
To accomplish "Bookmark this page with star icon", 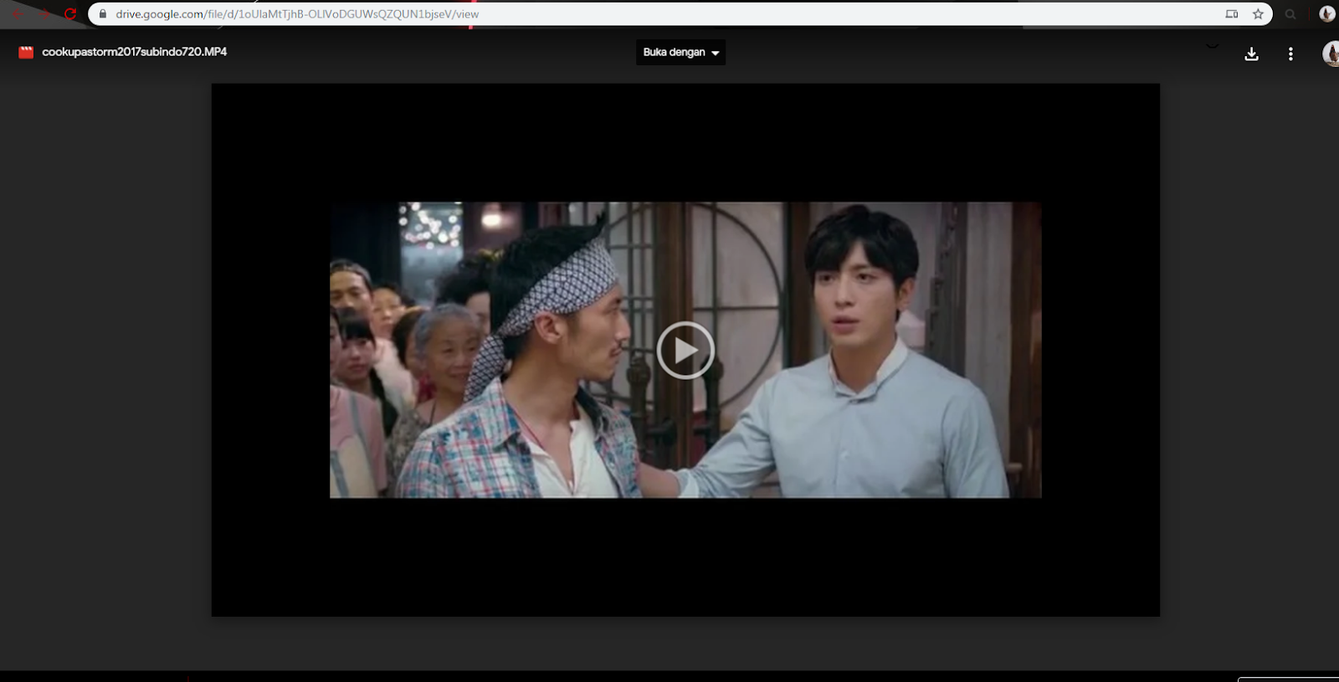I will [x=1258, y=13].
